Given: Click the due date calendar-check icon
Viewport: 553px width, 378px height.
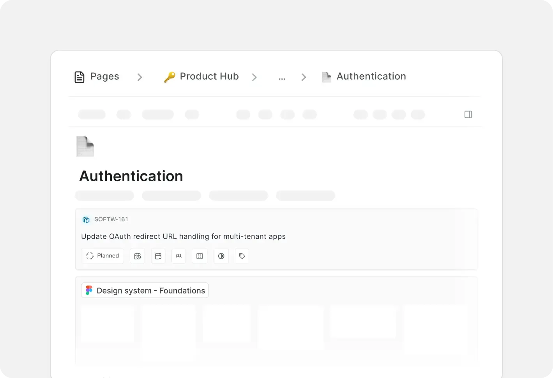Looking at the screenshot, I should click(x=158, y=256).
